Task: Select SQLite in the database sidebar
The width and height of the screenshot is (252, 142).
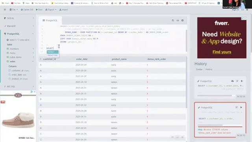Action: coord(10,18)
